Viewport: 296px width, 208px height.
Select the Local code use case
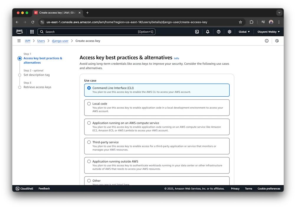(x=89, y=104)
